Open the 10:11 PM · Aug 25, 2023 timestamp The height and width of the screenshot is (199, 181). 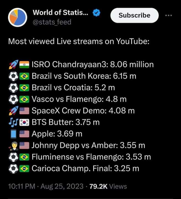[46, 186]
